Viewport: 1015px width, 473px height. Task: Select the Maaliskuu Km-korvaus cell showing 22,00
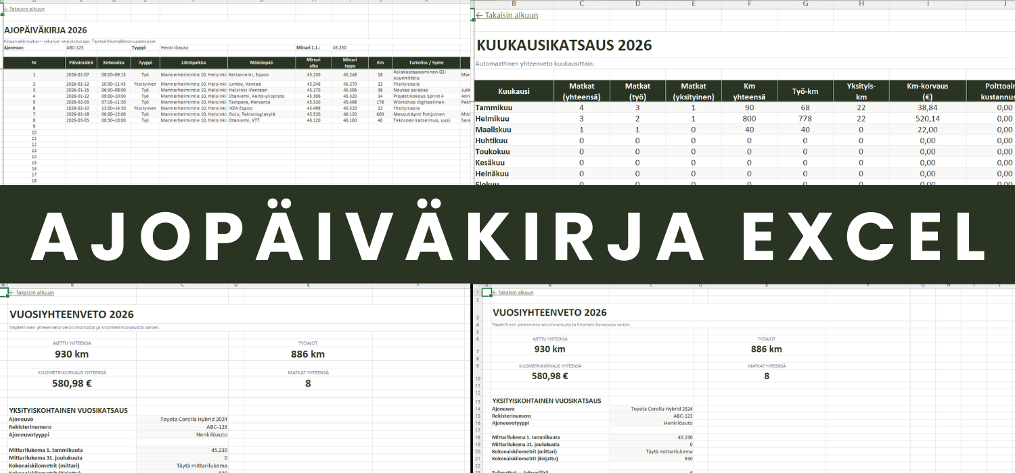coord(923,130)
